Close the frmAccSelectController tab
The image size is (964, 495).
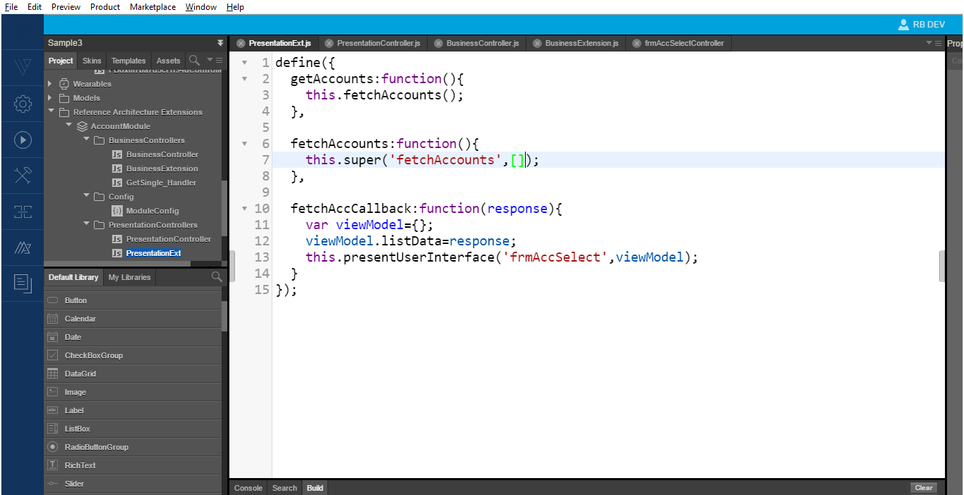(x=637, y=43)
